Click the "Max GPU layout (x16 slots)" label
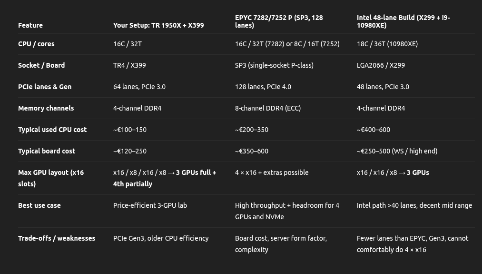The image size is (482, 274). click(51, 178)
